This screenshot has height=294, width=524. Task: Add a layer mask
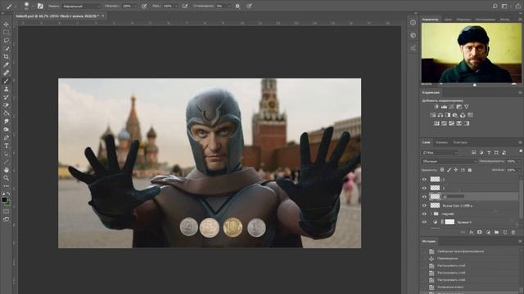tap(480, 232)
